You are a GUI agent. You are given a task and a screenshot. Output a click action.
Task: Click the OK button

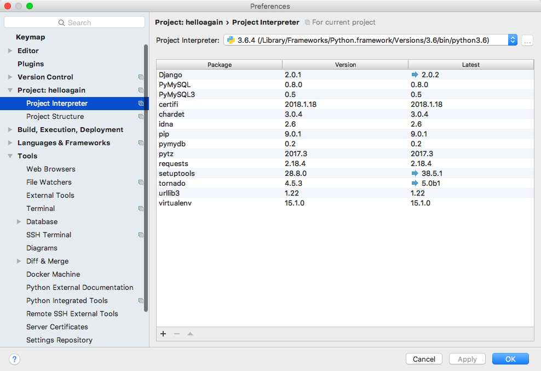(510, 359)
